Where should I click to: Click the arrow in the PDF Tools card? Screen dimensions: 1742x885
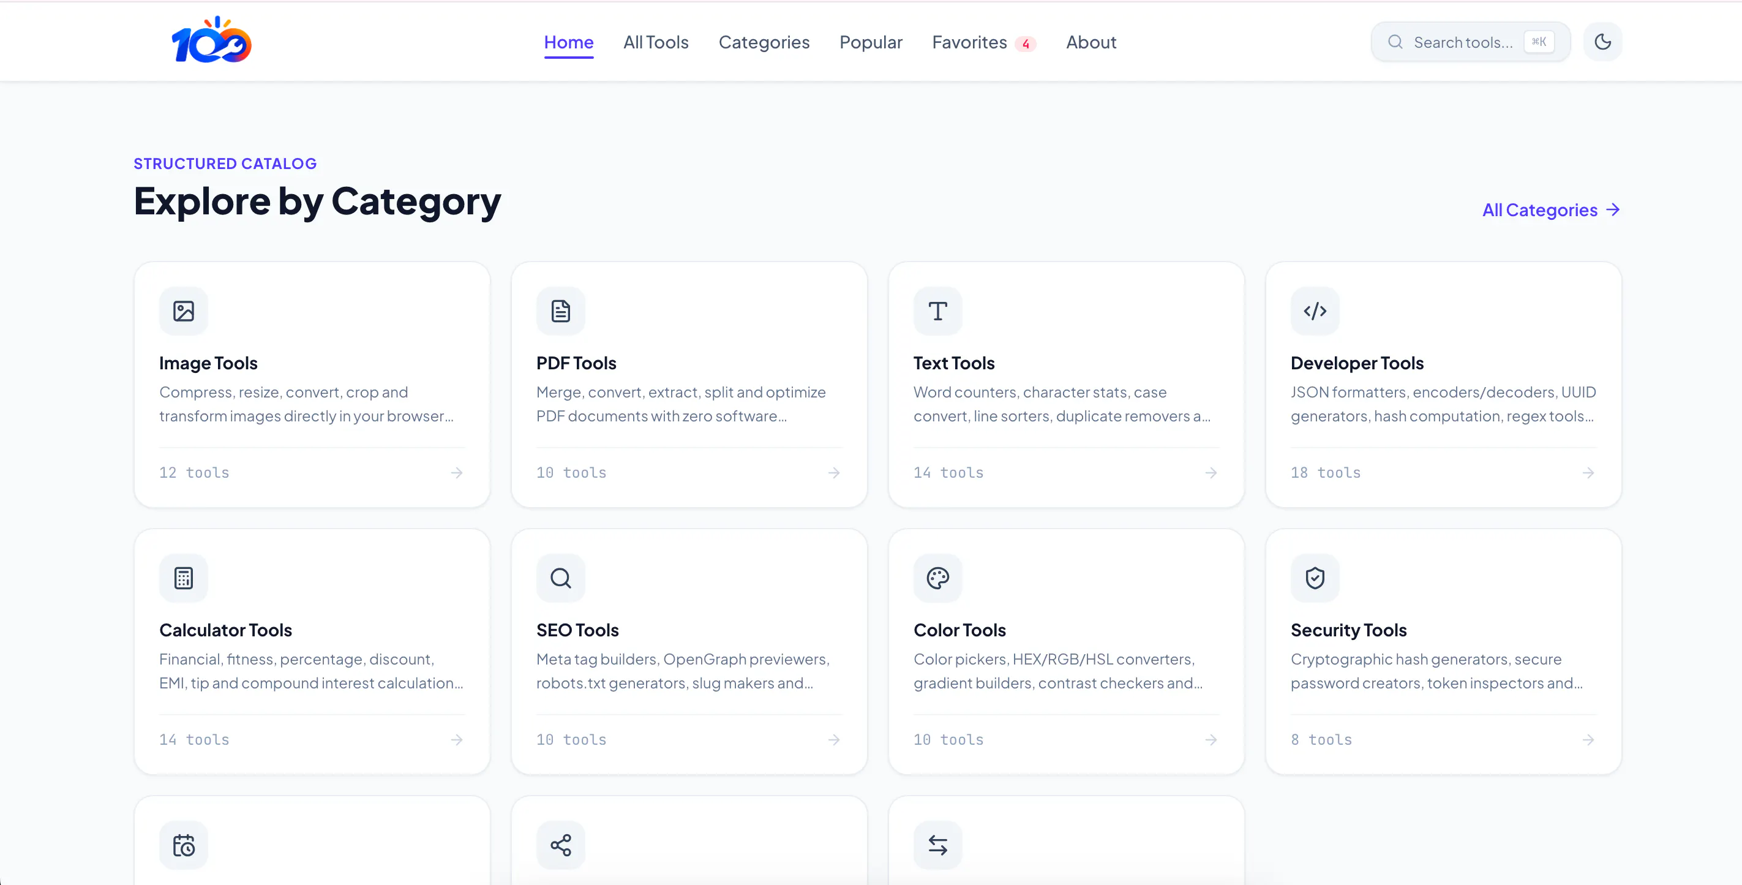click(834, 472)
